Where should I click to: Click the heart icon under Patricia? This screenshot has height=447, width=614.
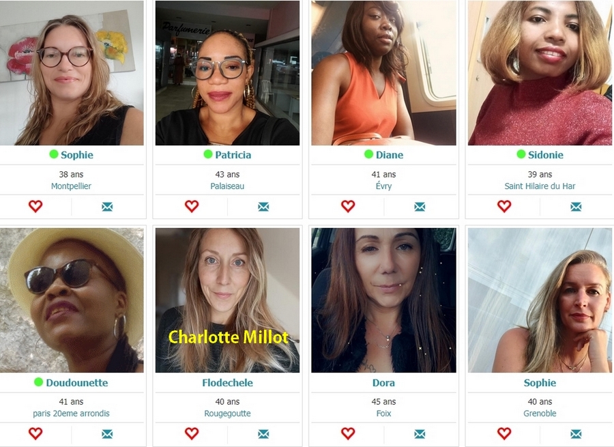click(192, 206)
